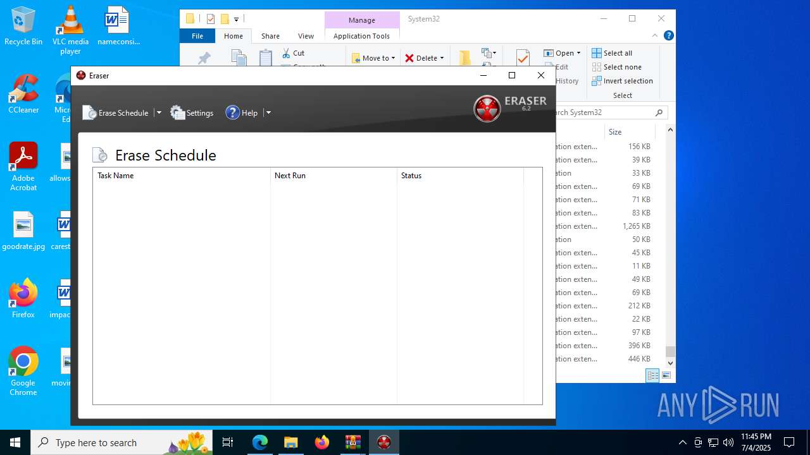Open the Windows Start menu
Viewport: 810px width, 455px height.
15,442
